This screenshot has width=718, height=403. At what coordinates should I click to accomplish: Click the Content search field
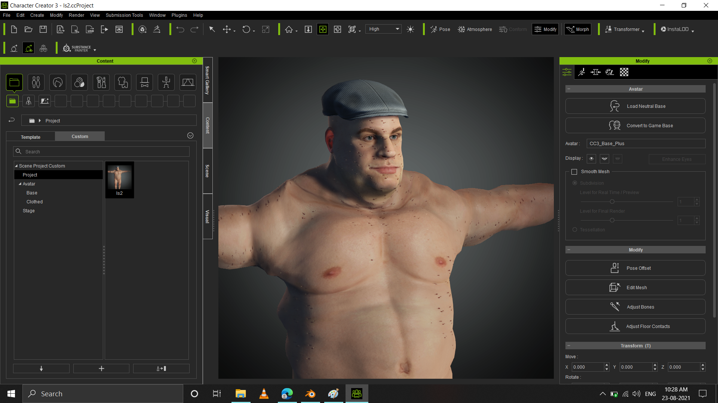101,151
